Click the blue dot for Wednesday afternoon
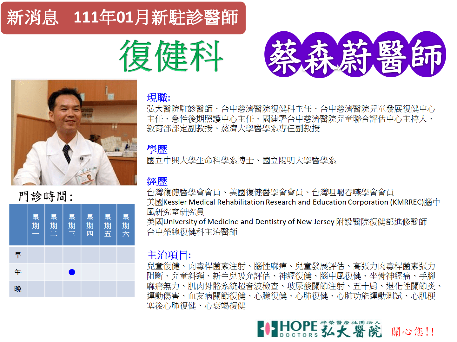The height and width of the screenshot is (342, 457). point(72,272)
